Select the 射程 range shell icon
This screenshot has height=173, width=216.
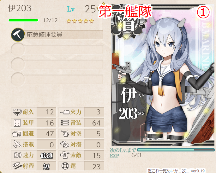(x=17, y=166)
